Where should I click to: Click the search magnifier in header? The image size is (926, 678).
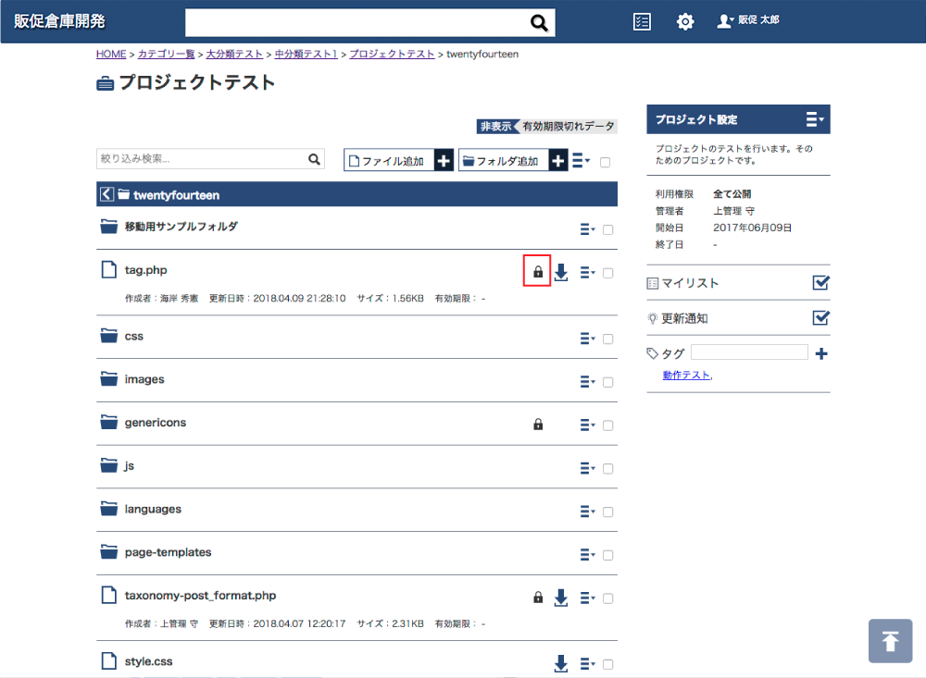[539, 23]
